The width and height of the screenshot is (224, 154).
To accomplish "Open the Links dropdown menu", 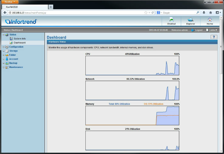I will 213,30.
